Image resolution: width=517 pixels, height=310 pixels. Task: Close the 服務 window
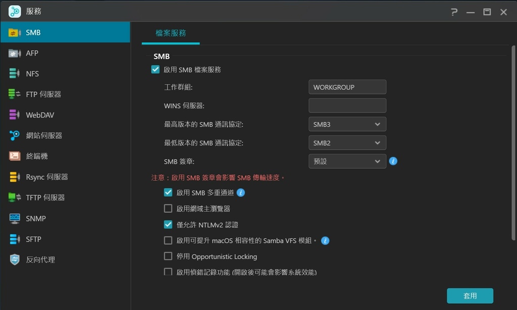[x=503, y=12]
